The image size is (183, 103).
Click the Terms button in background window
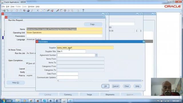(89, 94)
